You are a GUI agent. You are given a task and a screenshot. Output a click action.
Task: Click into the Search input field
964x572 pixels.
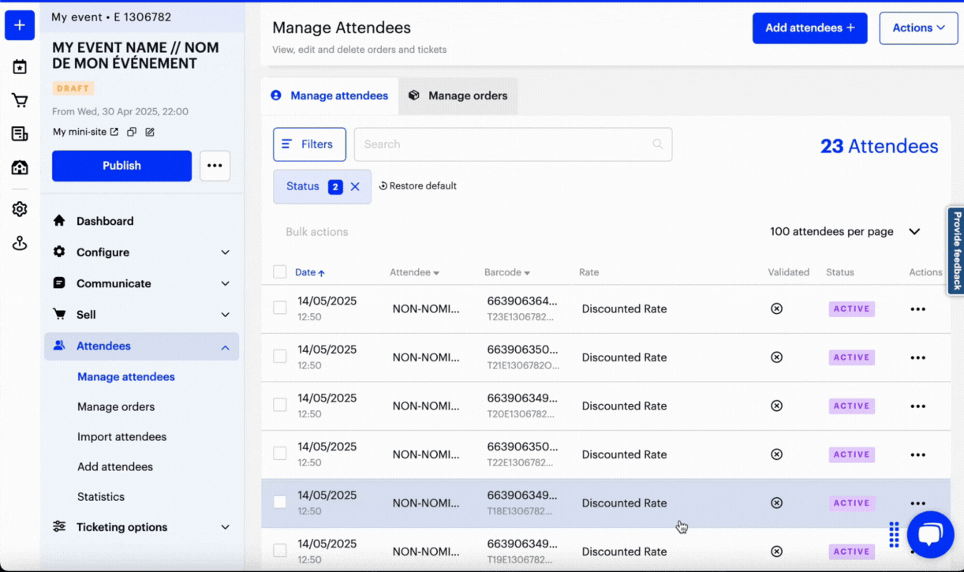pos(513,144)
